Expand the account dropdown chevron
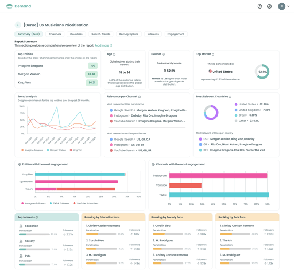The image size is (294, 278). tap(288, 6)
